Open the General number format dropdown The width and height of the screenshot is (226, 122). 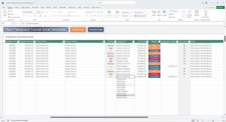(x=102, y=12)
